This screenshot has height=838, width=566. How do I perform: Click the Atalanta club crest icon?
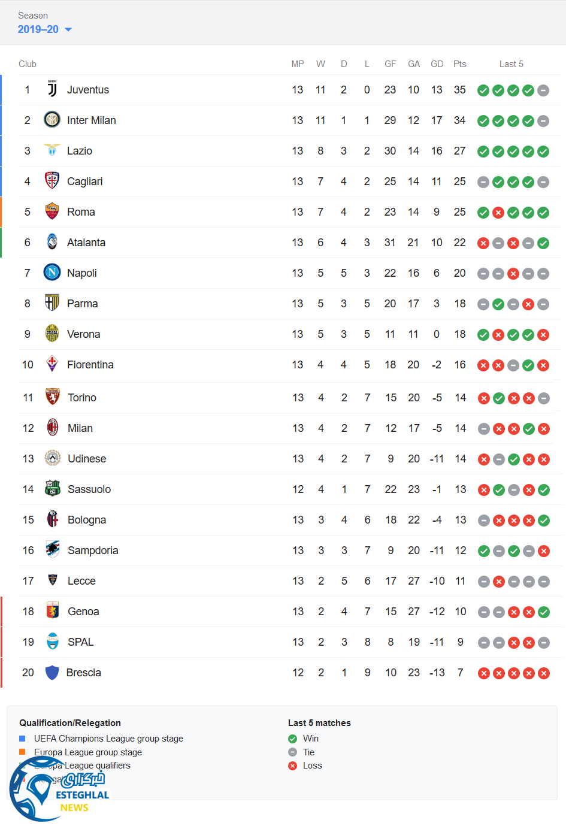click(x=52, y=242)
